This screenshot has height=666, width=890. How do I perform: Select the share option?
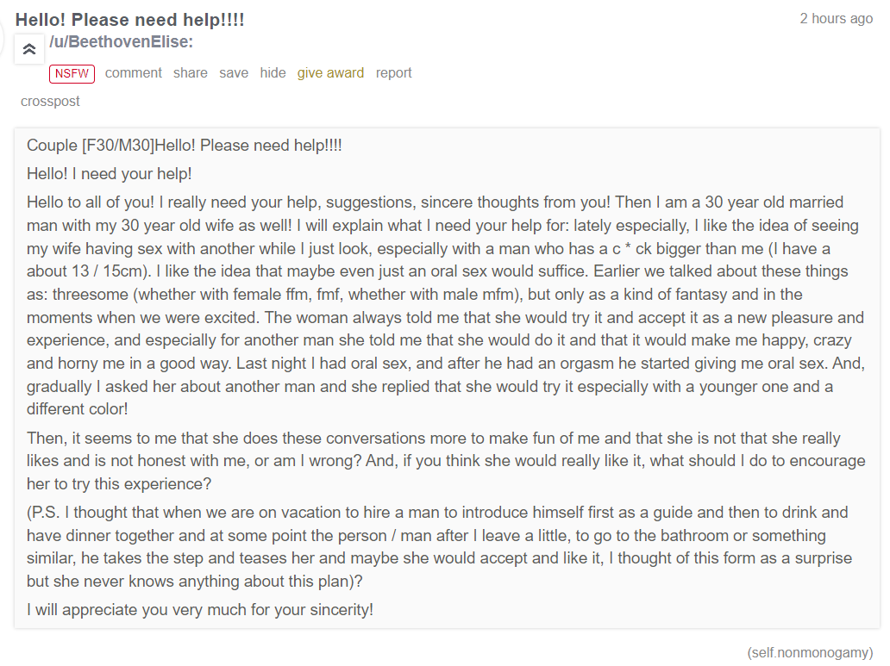pos(191,73)
